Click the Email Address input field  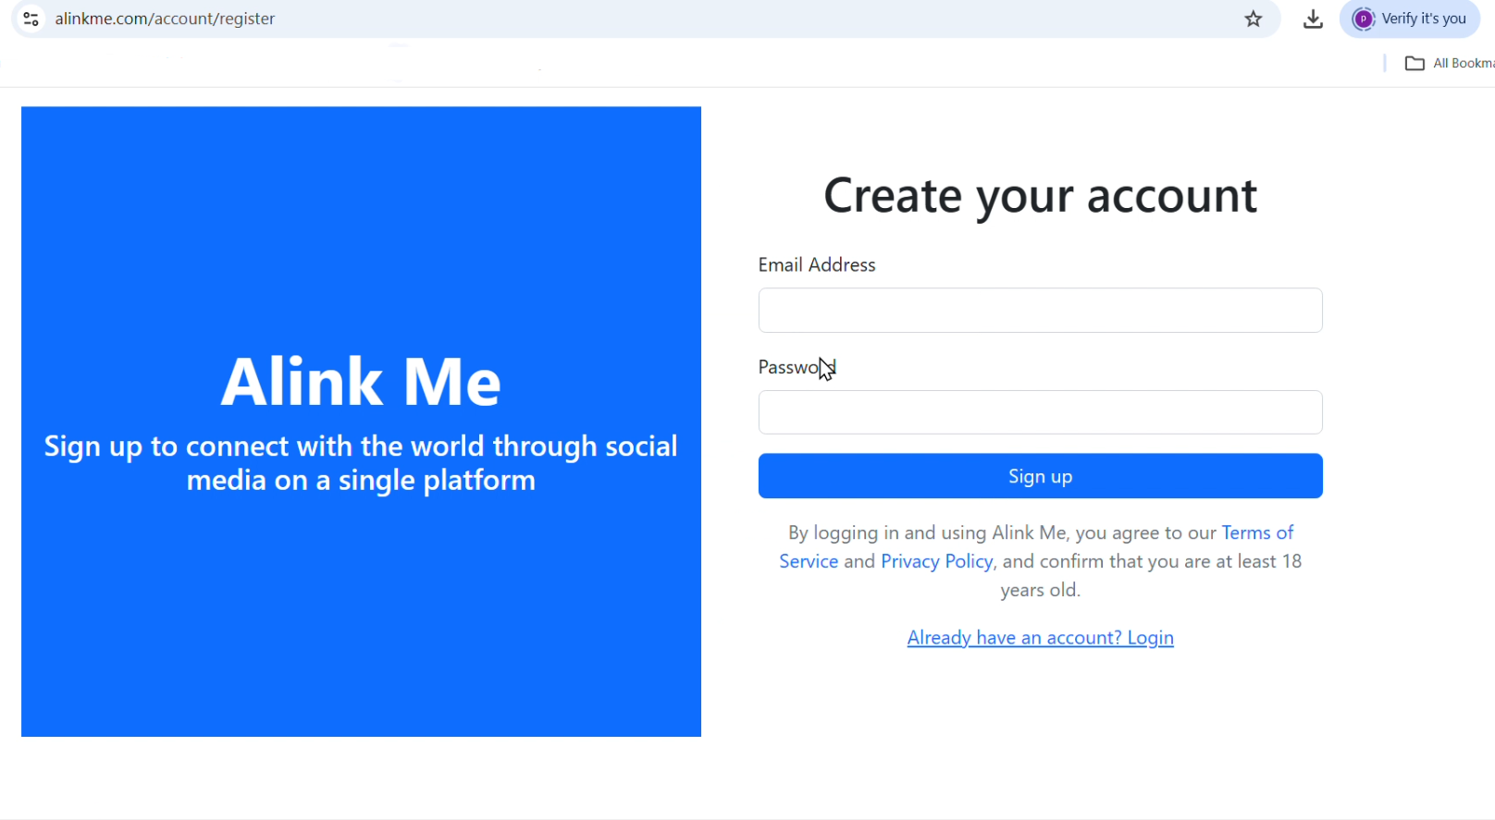(1040, 311)
